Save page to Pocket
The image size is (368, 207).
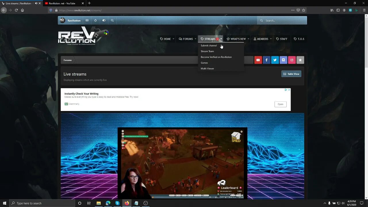pos(298,10)
